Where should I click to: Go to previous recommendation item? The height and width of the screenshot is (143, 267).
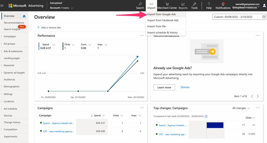click(252, 96)
